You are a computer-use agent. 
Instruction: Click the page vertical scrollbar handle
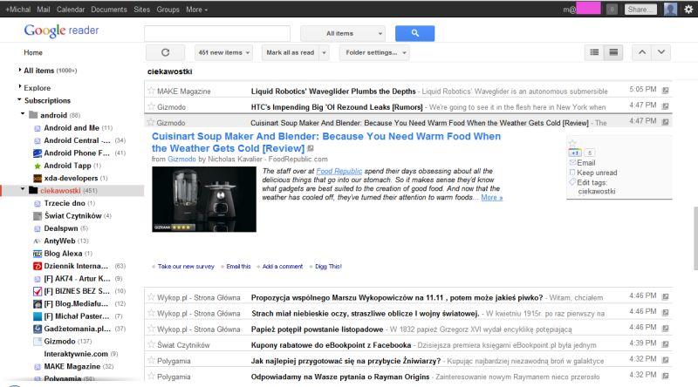point(695,238)
